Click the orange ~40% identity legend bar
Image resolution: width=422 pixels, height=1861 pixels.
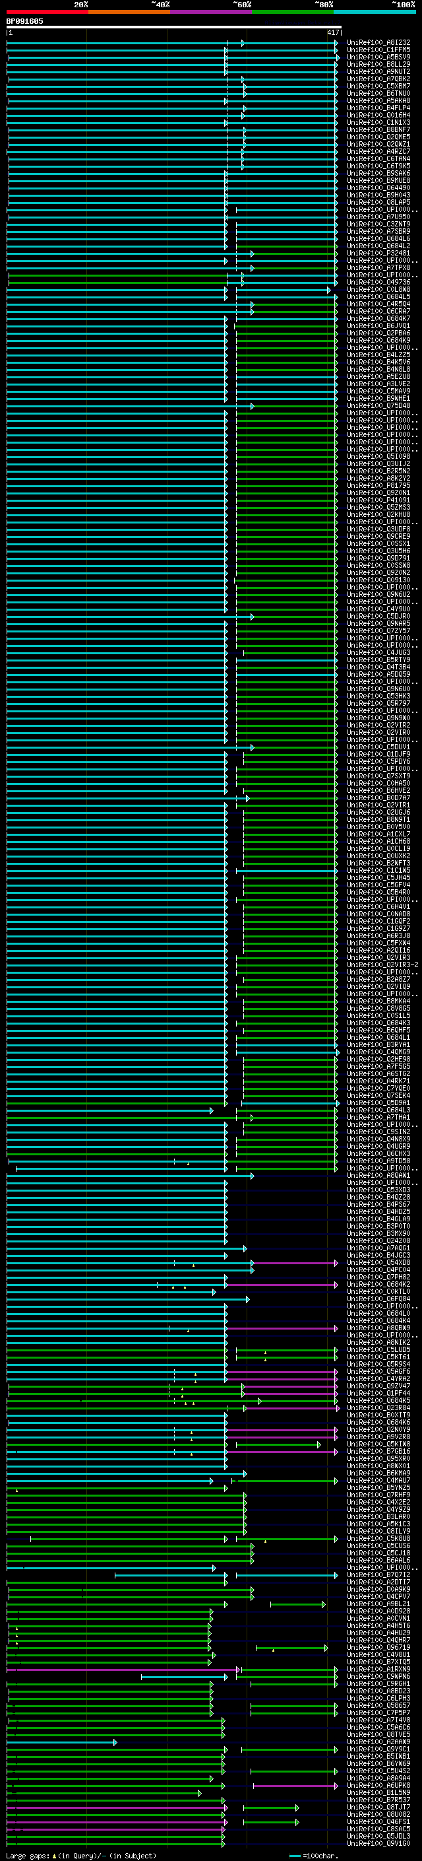[129, 12]
